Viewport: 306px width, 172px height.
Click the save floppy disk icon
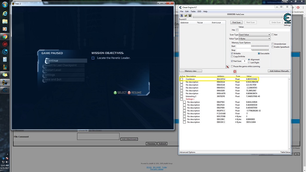click(x=190, y=15)
